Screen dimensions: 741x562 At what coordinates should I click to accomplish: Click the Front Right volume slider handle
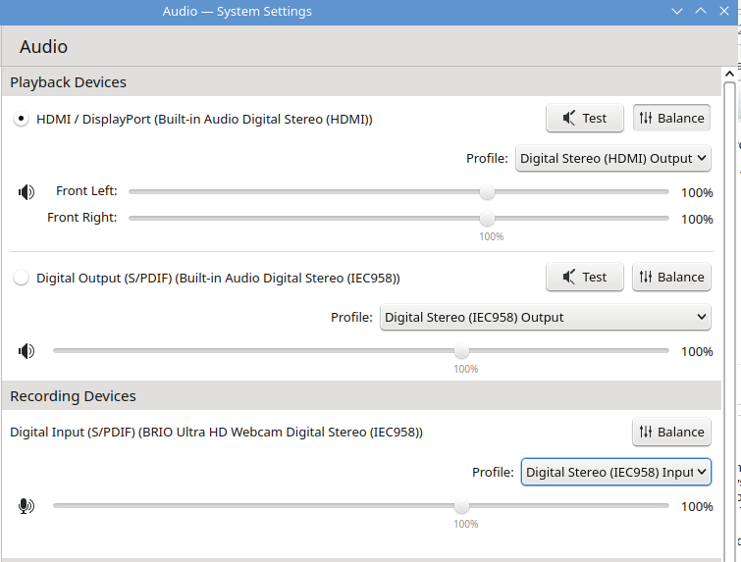(x=487, y=219)
